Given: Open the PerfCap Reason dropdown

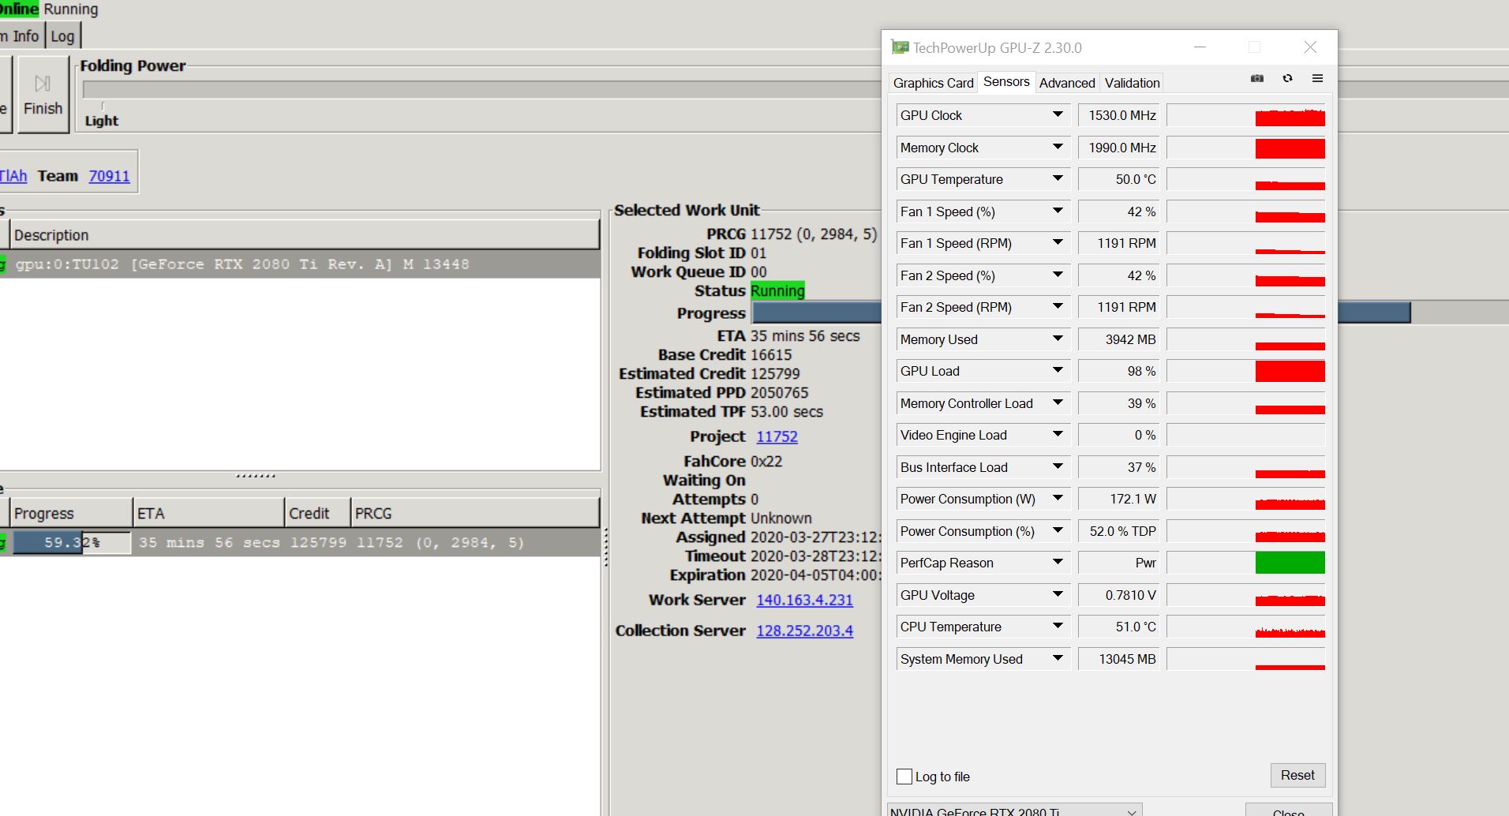Looking at the screenshot, I should (x=1058, y=563).
